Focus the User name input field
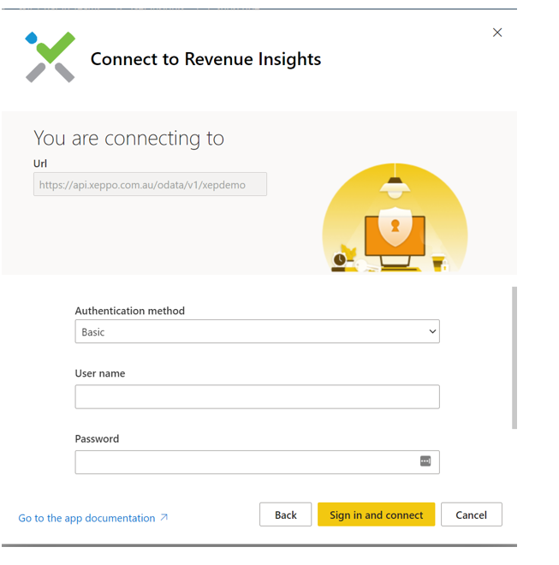Image resolution: width=559 pixels, height=565 pixels. pos(257,396)
